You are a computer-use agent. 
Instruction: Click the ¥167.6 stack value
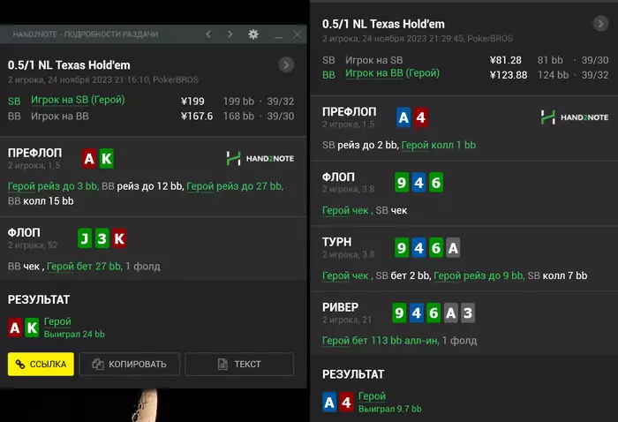197,117
